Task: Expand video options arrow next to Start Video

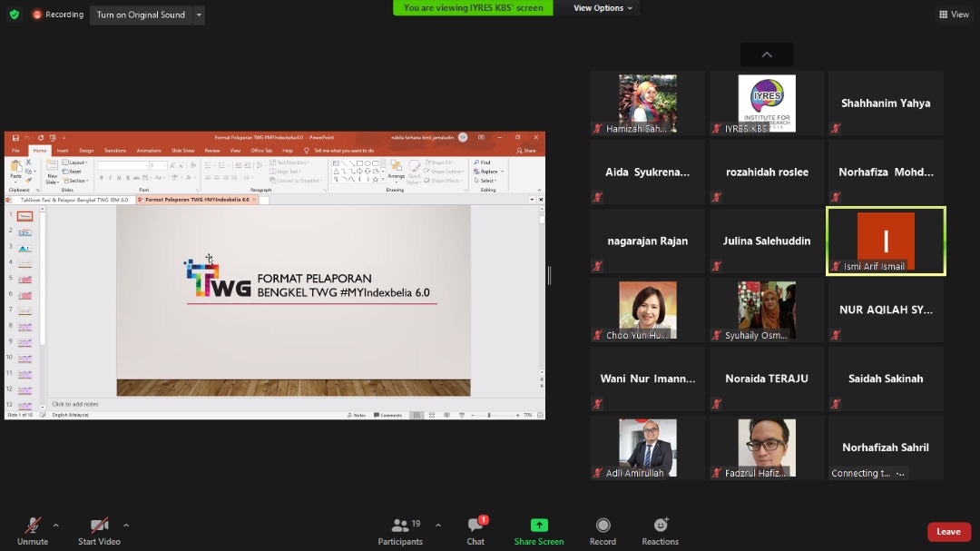Action: point(126,525)
